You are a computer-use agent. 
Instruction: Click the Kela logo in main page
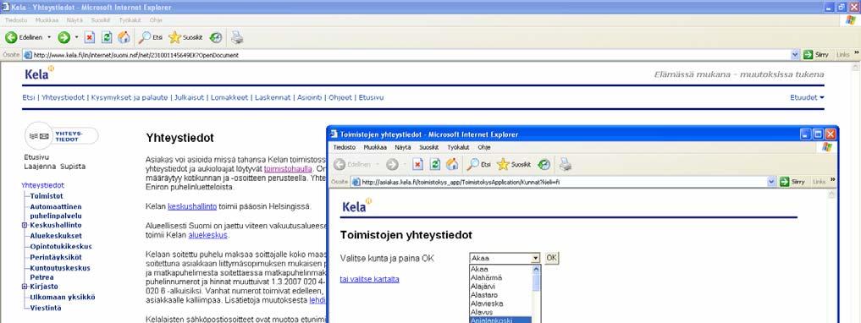pos(40,74)
